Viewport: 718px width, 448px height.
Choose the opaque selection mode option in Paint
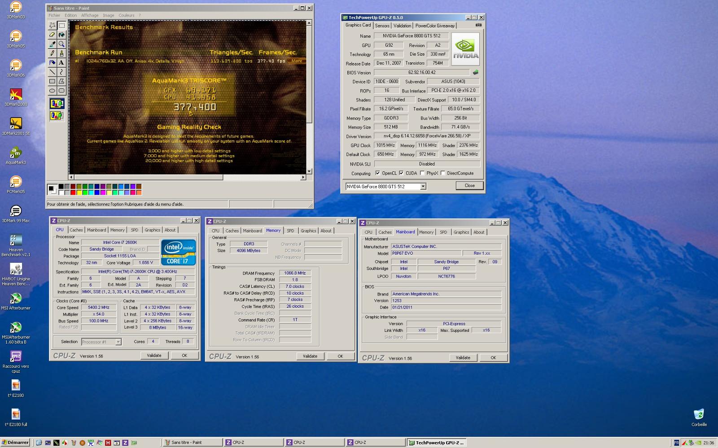pyautogui.click(x=57, y=104)
